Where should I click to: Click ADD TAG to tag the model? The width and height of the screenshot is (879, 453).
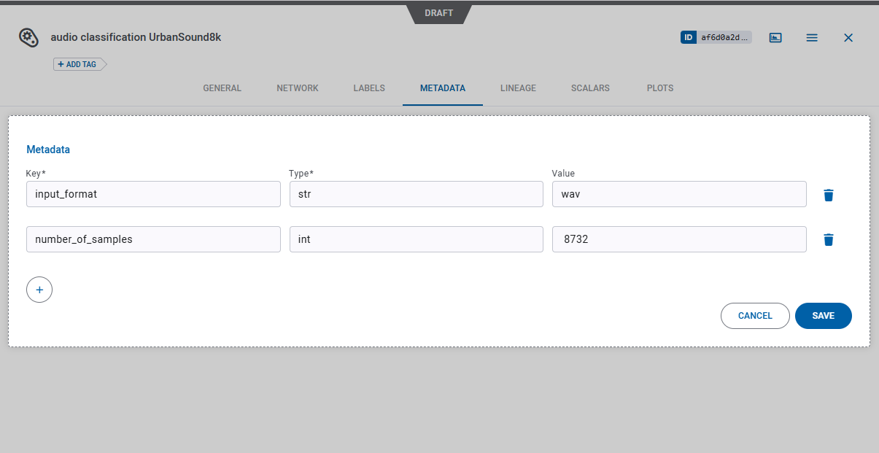(76, 63)
